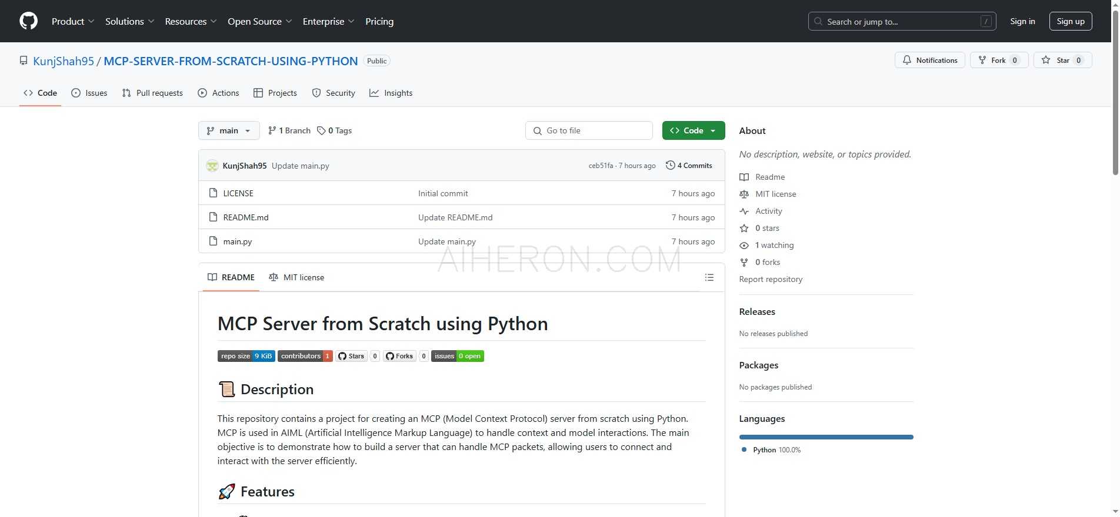Switch to the Issues tab
1120x517 pixels.
pos(89,93)
